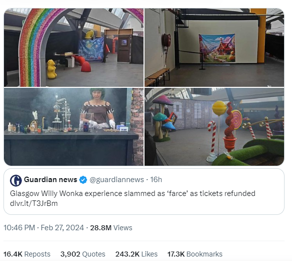Click the Guardian news account name

point(51,180)
